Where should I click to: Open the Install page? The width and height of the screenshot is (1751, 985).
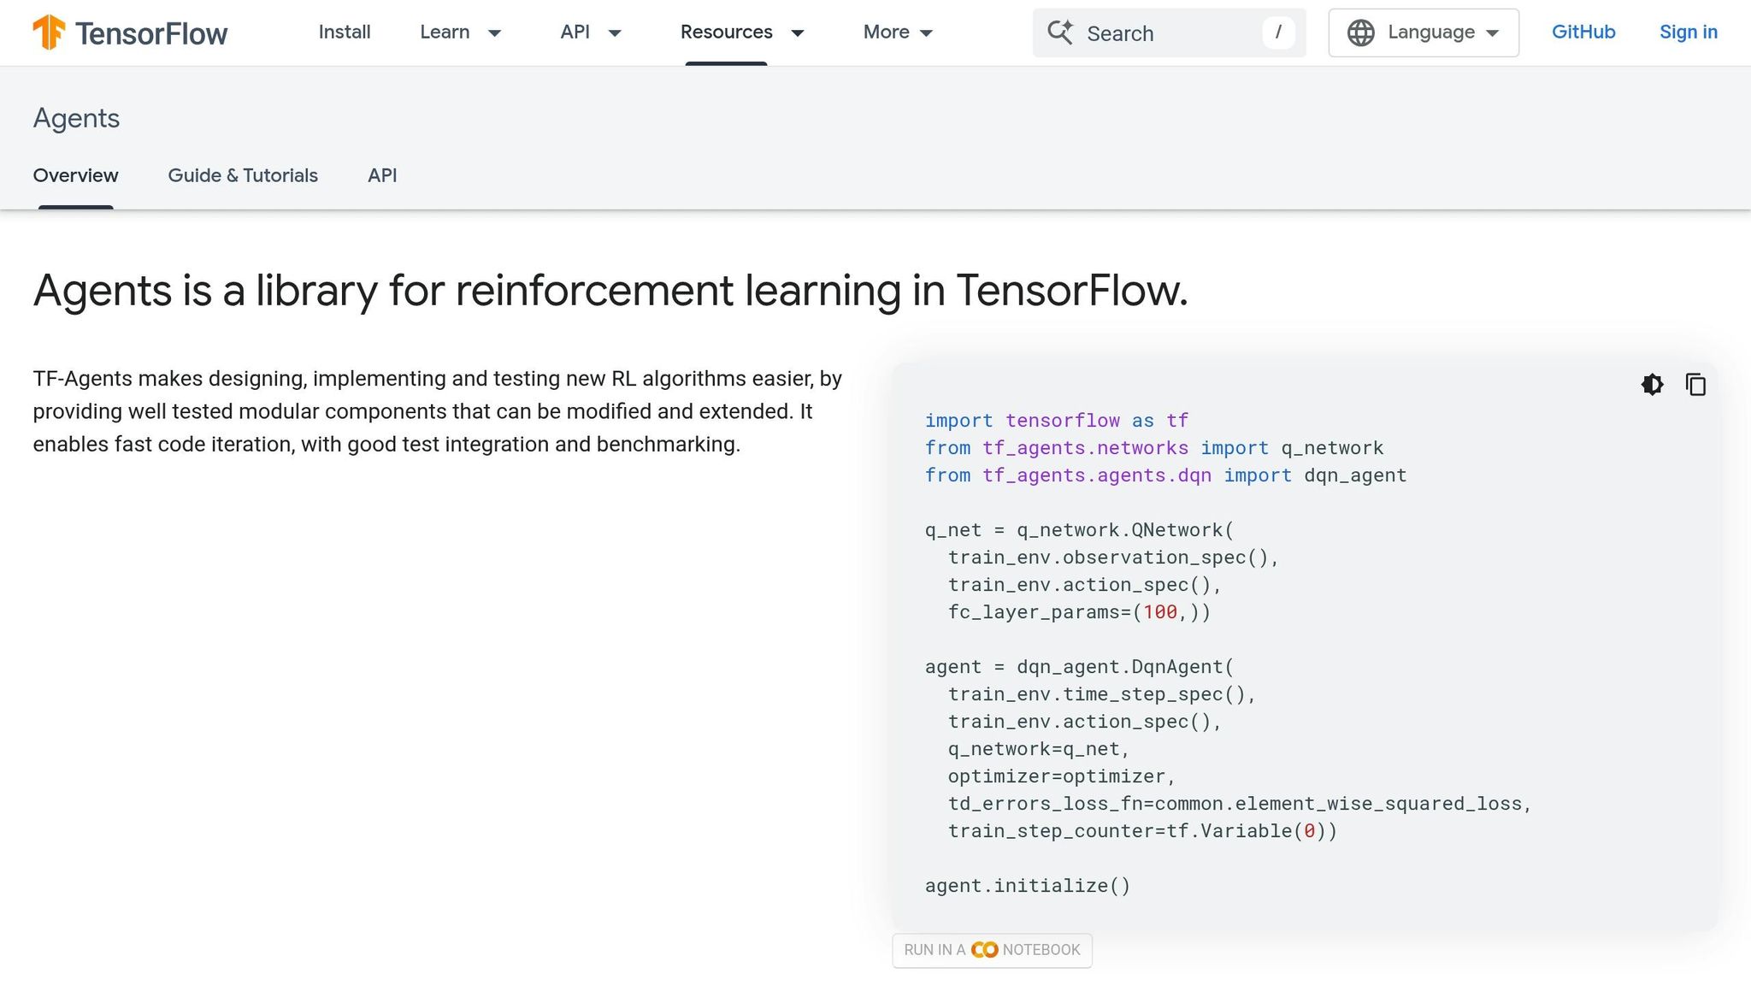click(x=345, y=32)
